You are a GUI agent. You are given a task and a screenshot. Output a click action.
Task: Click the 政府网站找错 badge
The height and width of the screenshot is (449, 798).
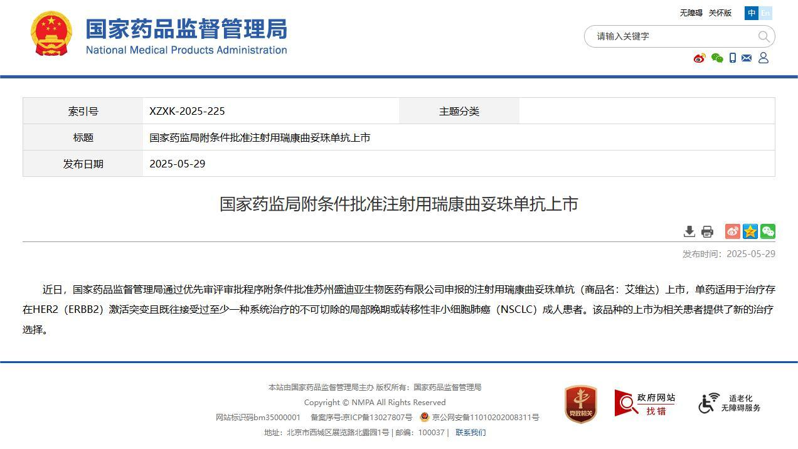tap(645, 404)
